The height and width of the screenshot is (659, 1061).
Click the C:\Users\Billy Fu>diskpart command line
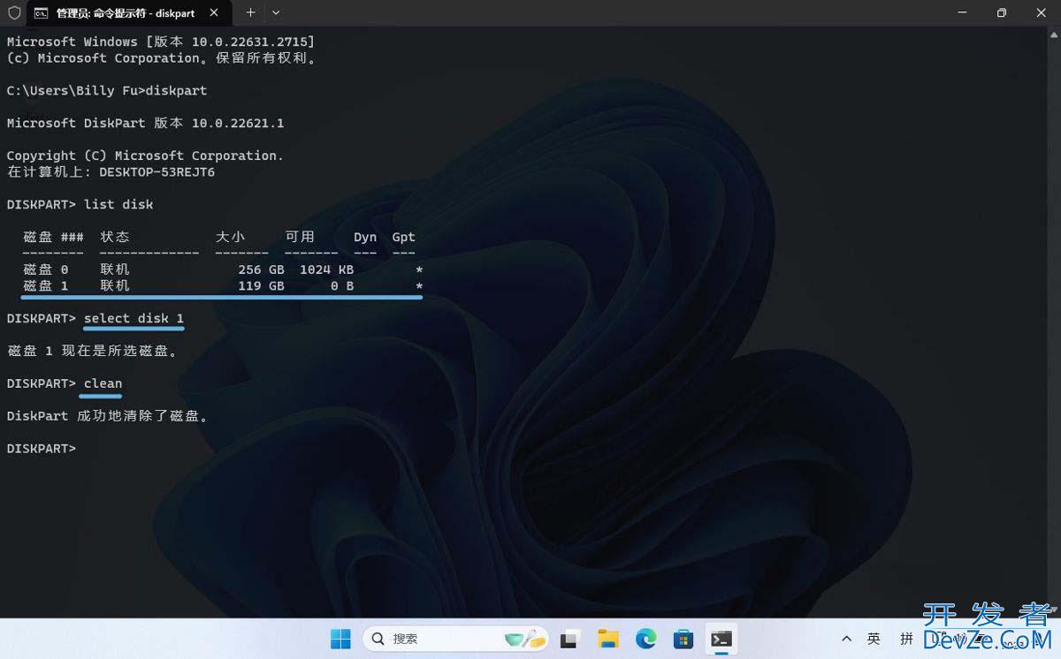(x=107, y=91)
